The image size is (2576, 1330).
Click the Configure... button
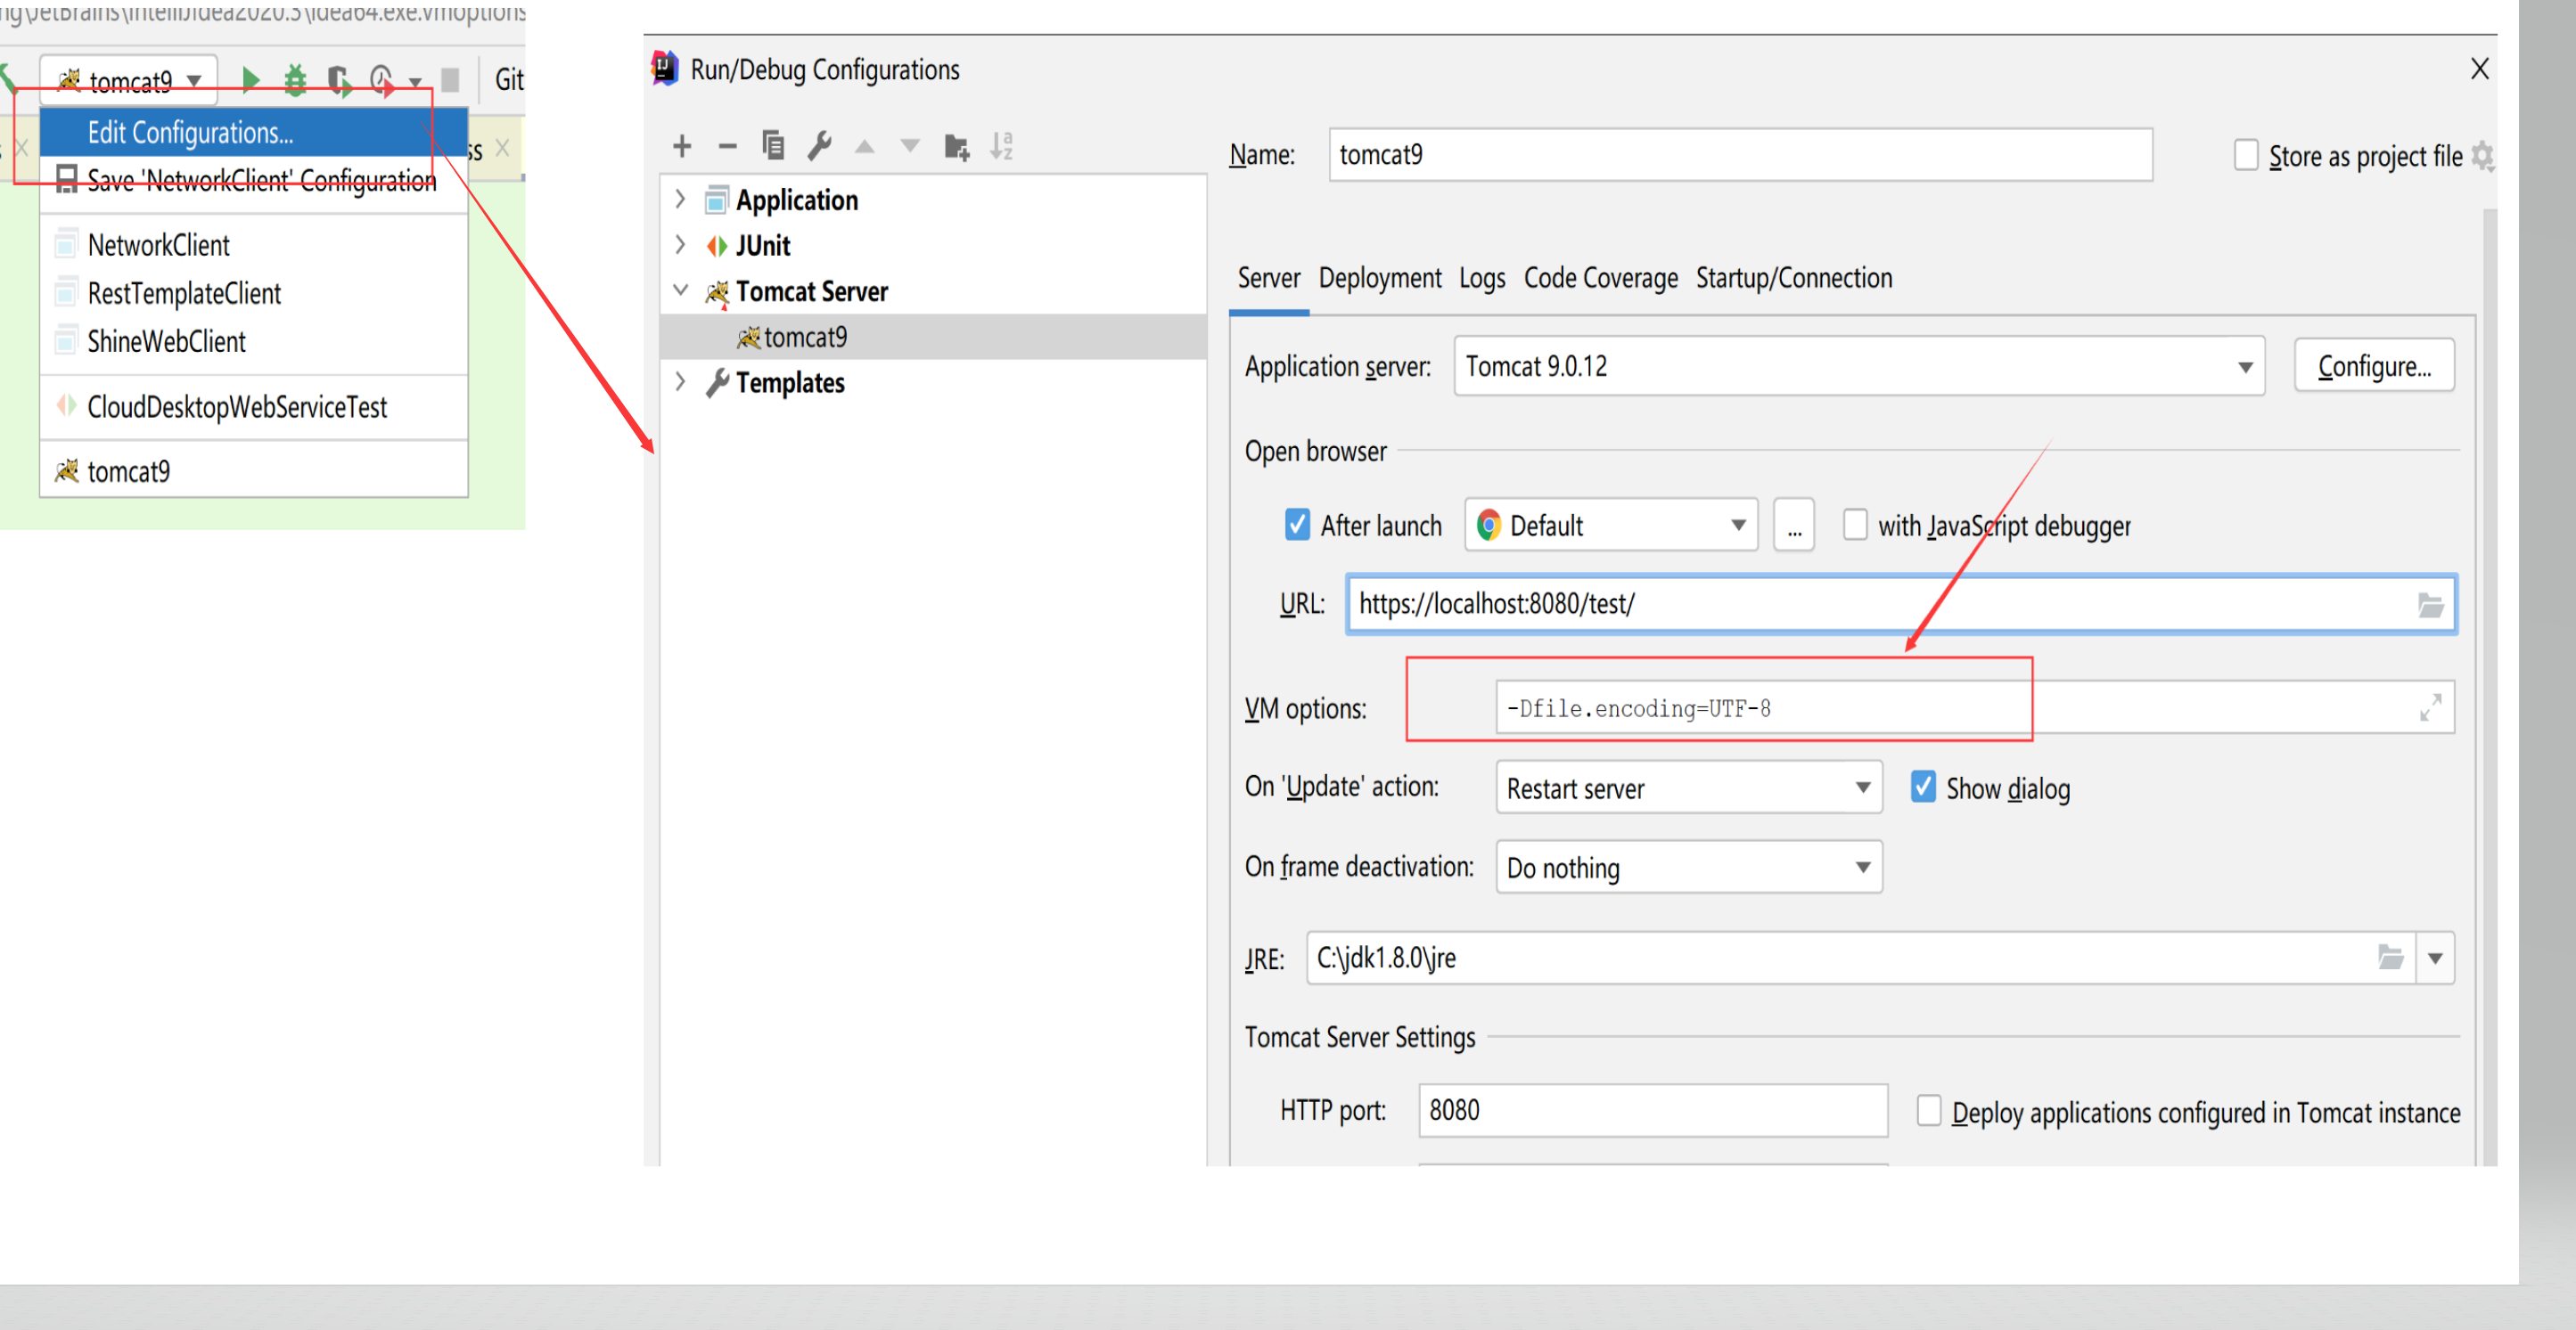coord(2373,367)
